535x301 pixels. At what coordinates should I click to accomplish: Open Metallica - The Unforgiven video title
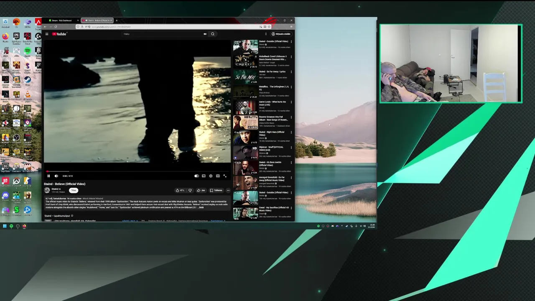274,88
